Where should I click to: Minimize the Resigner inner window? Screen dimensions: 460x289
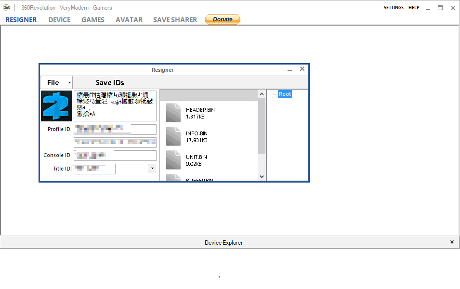[x=289, y=70]
